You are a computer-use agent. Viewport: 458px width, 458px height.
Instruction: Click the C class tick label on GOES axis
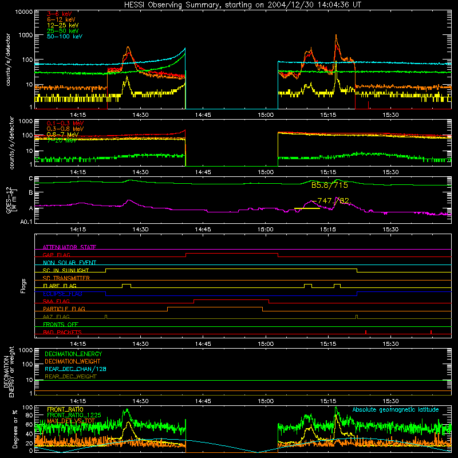tap(31, 179)
